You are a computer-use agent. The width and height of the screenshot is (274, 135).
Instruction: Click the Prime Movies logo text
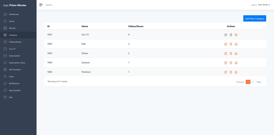15,5
